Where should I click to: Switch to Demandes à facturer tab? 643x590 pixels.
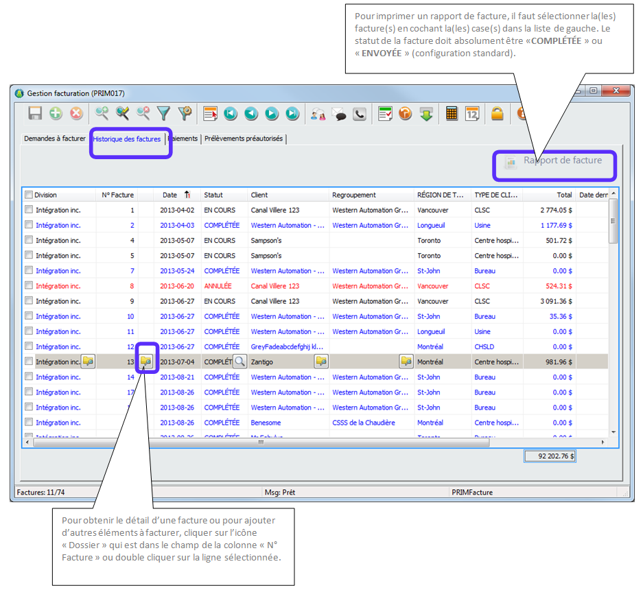54,139
